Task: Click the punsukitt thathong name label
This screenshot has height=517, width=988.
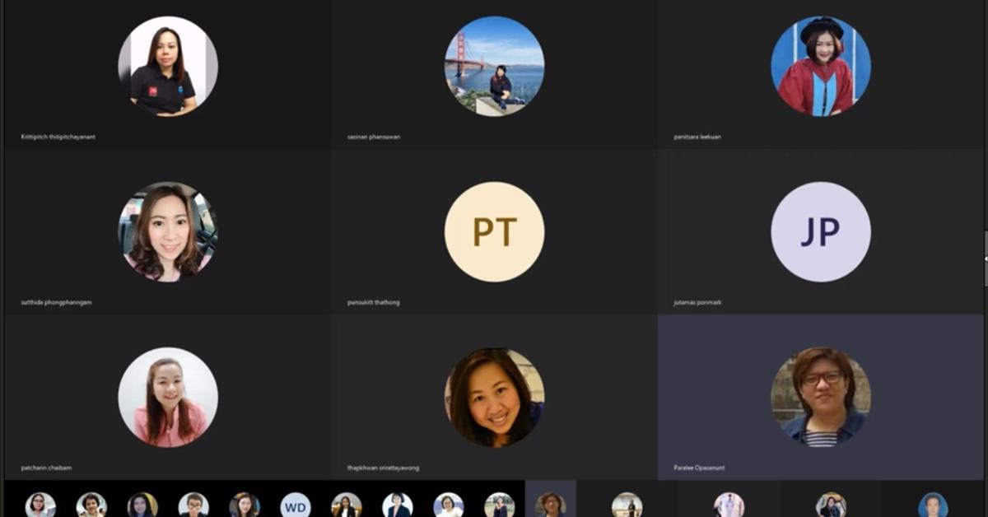Action: (374, 302)
